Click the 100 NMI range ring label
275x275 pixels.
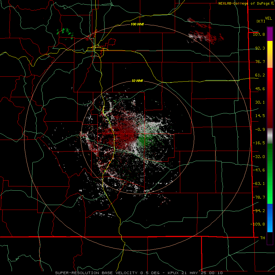pyautogui.click(x=137, y=24)
